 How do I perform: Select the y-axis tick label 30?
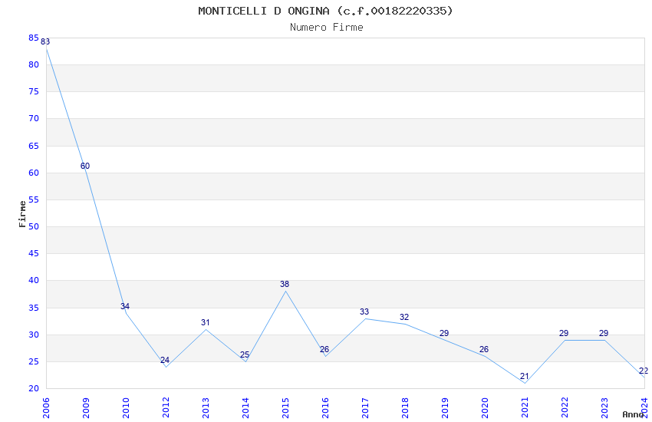(34, 335)
